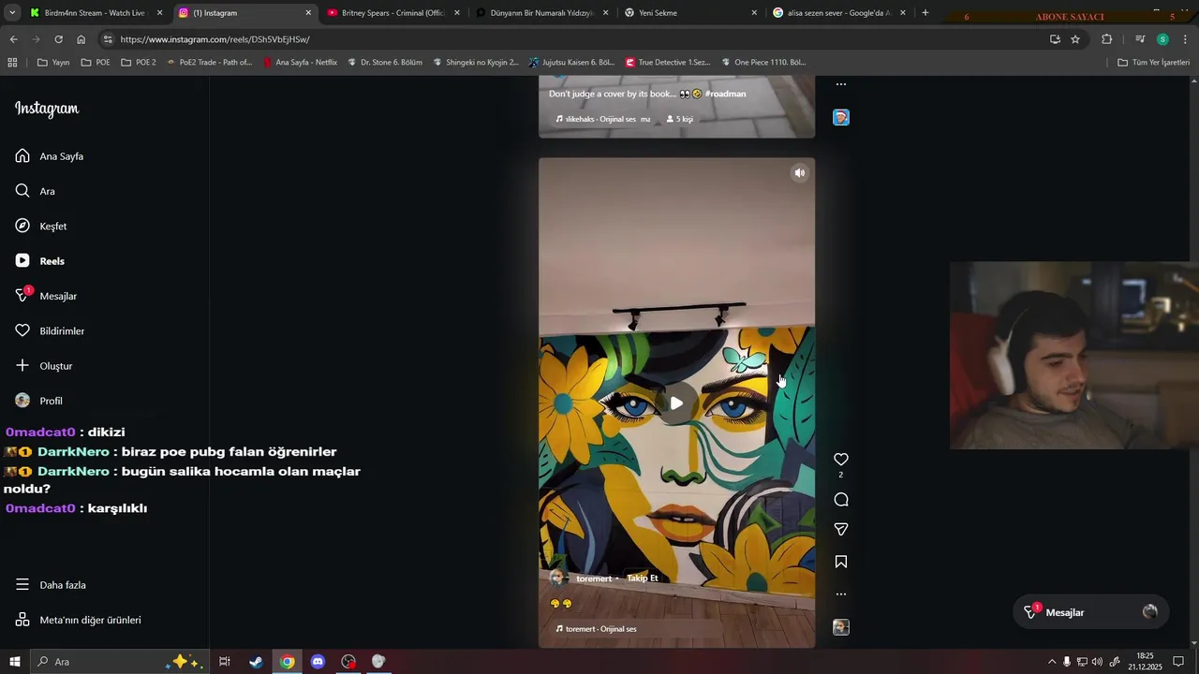Share the toremert reel via paper plane
This screenshot has width=1199, height=674.
point(841,530)
